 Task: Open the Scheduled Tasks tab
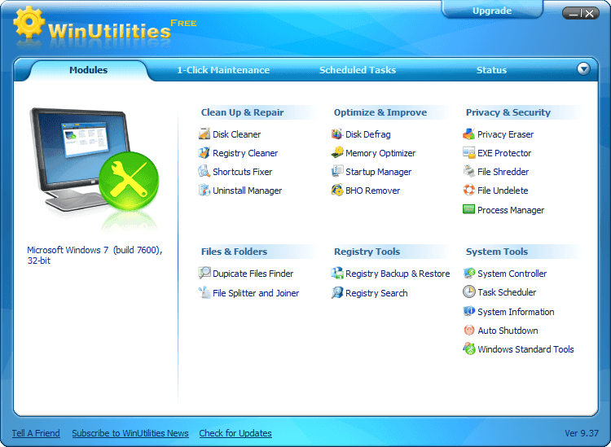358,70
